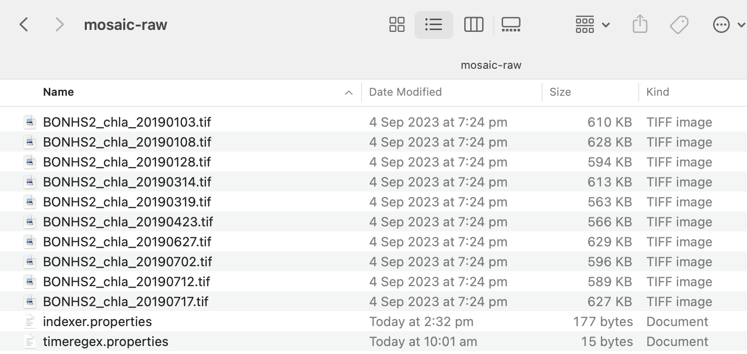Open the more actions ellipsis menu
The height and width of the screenshot is (354, 747).
pyautogui.click(x=721, y=24)
